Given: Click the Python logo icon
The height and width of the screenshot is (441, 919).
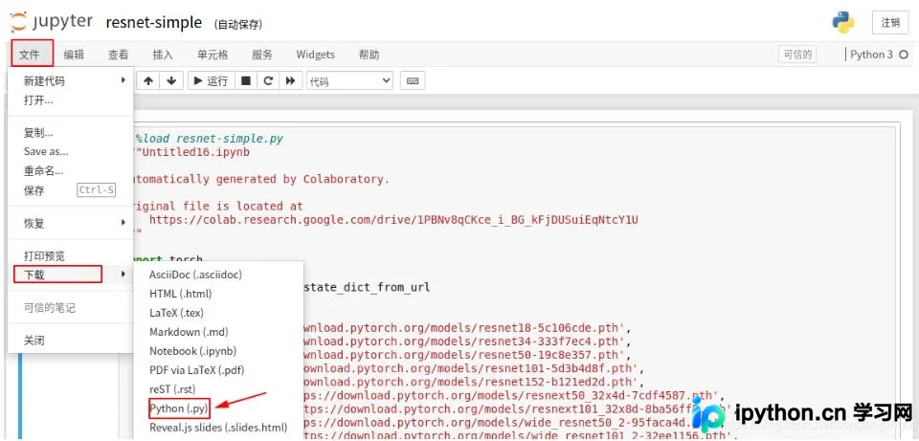Looking at the screenshot, I should click(843, 23).
